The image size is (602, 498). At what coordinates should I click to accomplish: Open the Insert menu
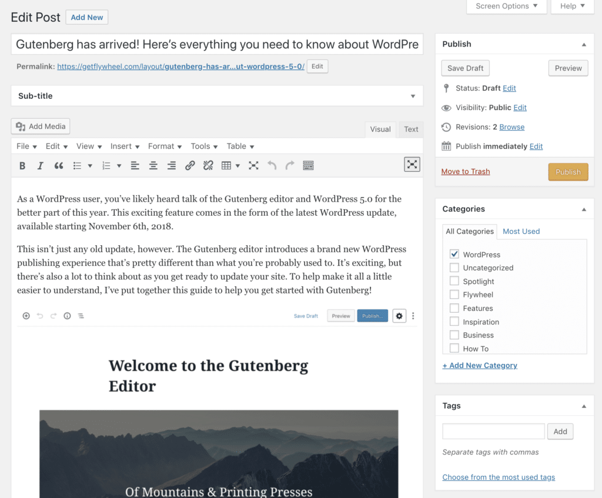pyautogui.click(x=125, y=146)
